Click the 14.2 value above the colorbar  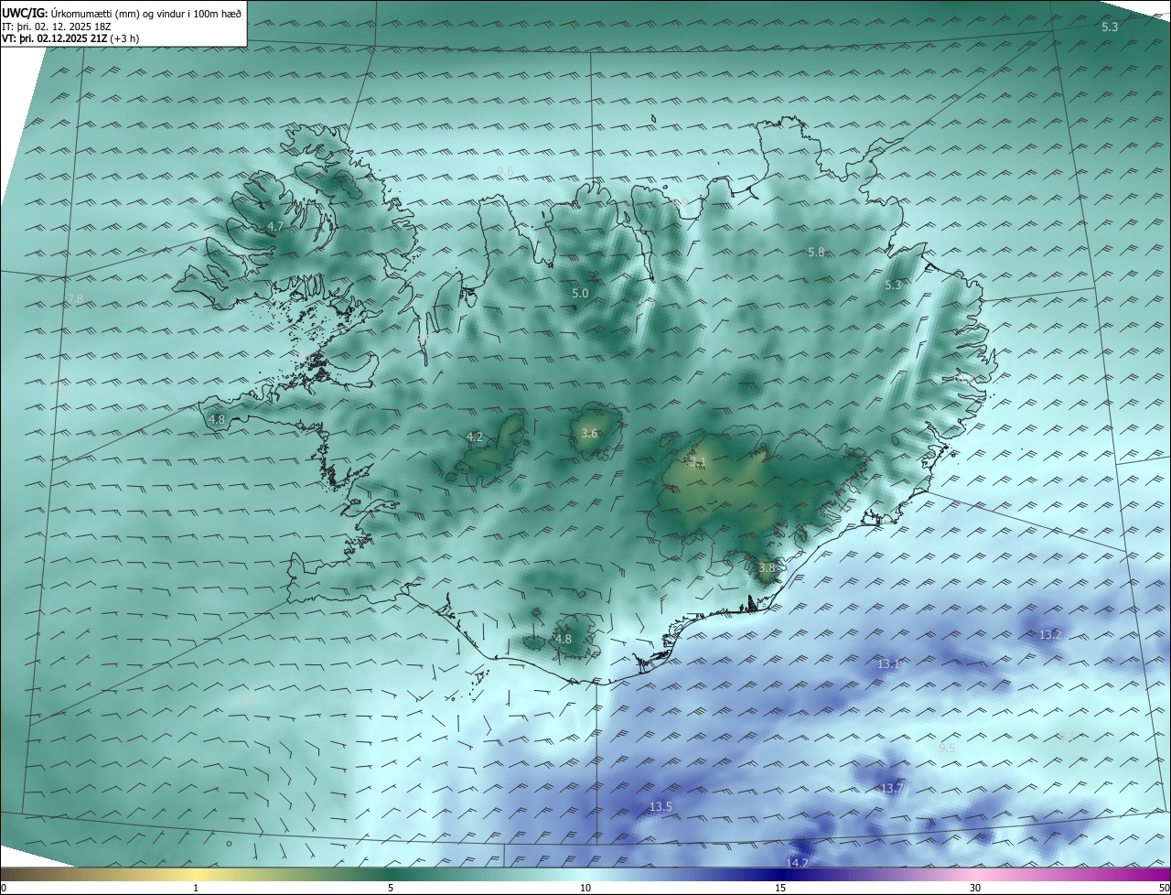pyautogui.click(x=797, y=863)
